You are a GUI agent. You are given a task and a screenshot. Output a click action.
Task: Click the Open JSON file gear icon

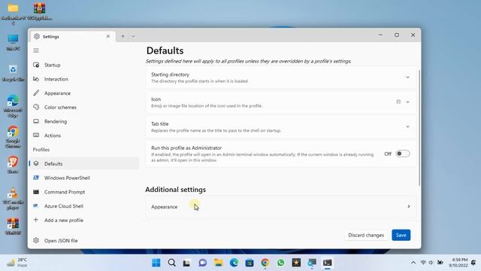36,240
